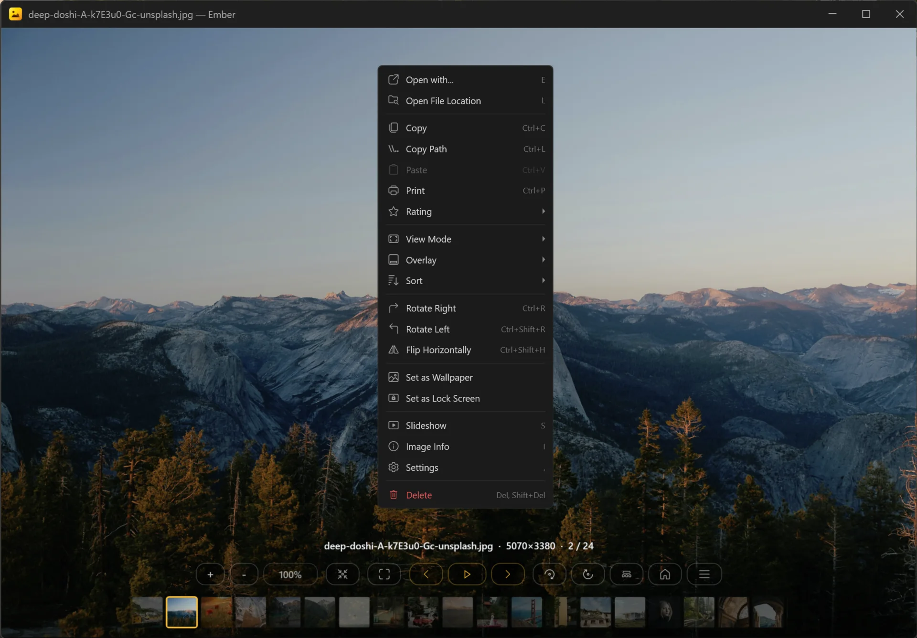Open the woman portrait thumbnail
The width and height of the screenshot is (917, 638).
[664, 612]
